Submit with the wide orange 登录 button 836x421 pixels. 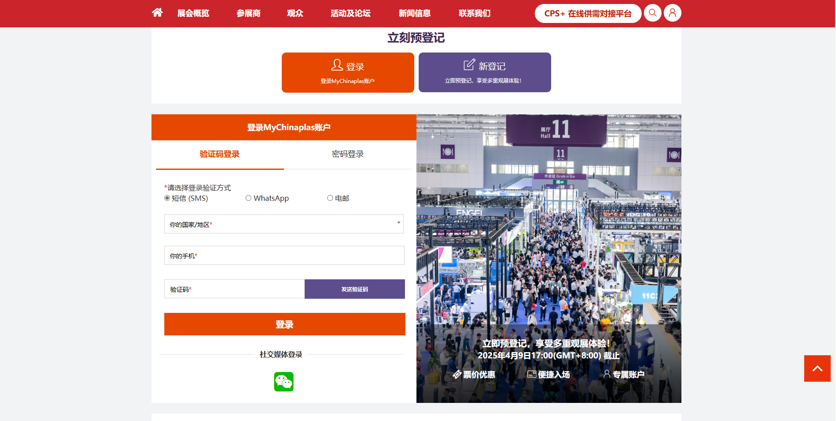[x=285, y=324]
